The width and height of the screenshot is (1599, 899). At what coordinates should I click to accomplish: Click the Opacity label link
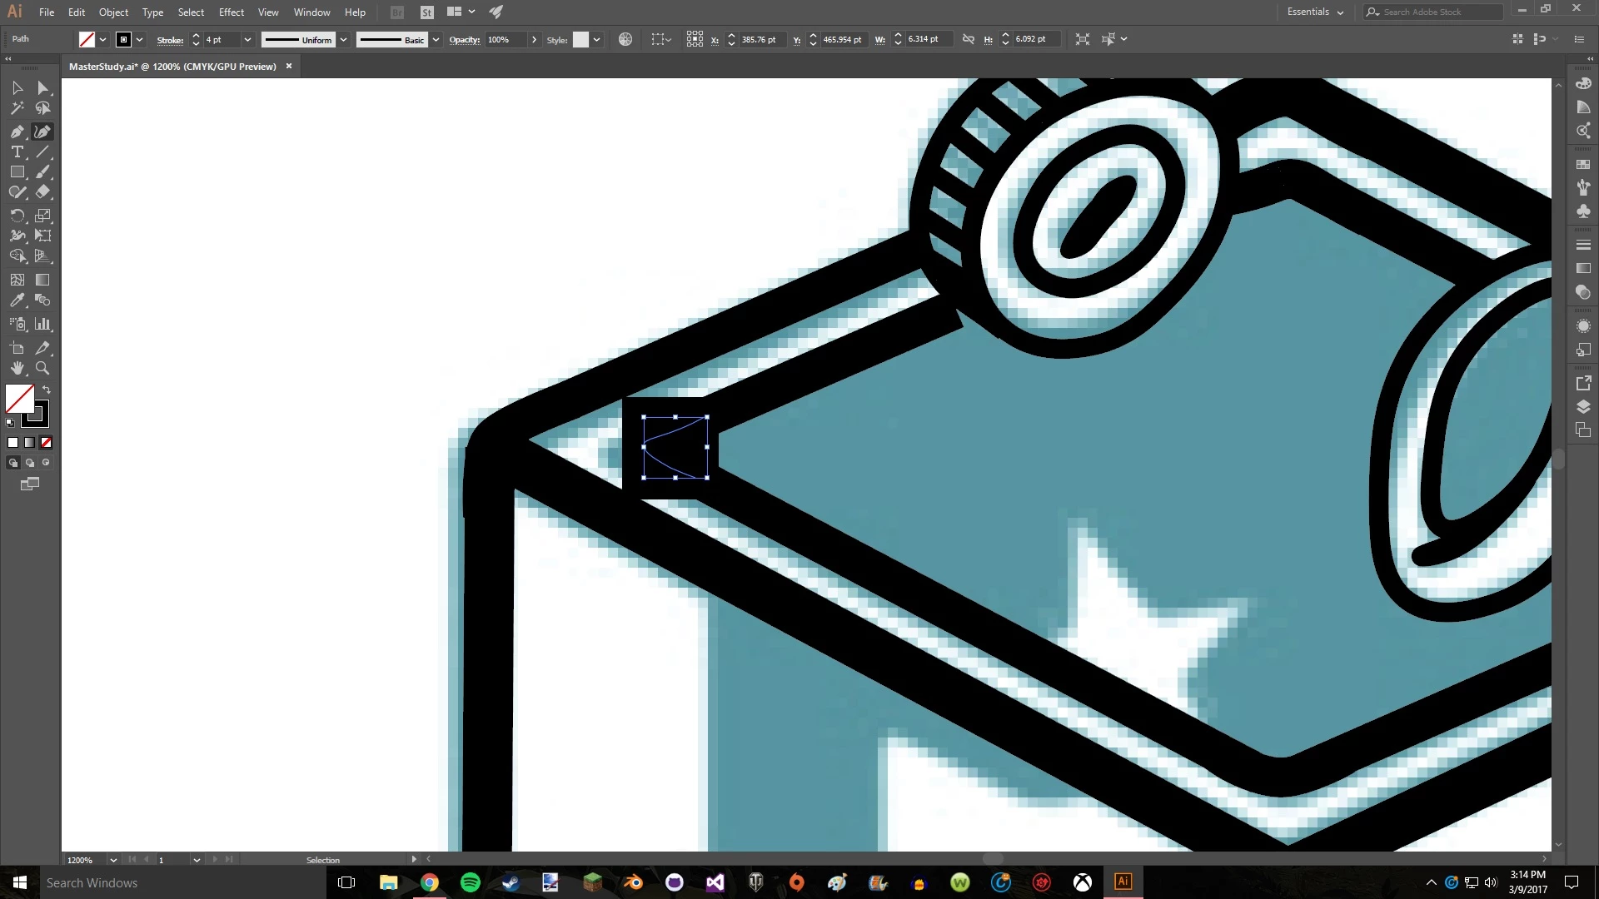464,40
